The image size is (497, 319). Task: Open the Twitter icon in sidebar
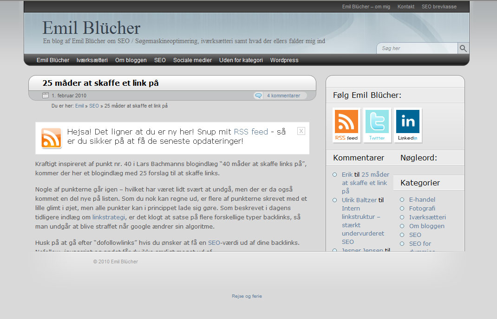point(377,125)
